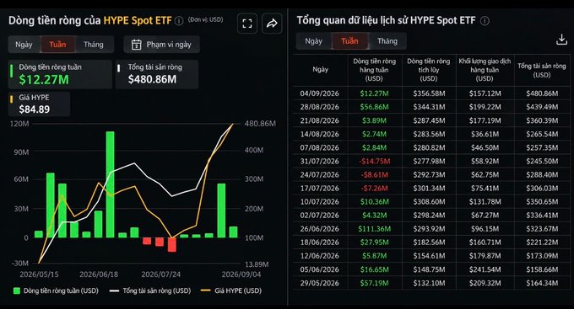
Task: Click trading volume value $36.61M
Action: [x=485, y=134]
